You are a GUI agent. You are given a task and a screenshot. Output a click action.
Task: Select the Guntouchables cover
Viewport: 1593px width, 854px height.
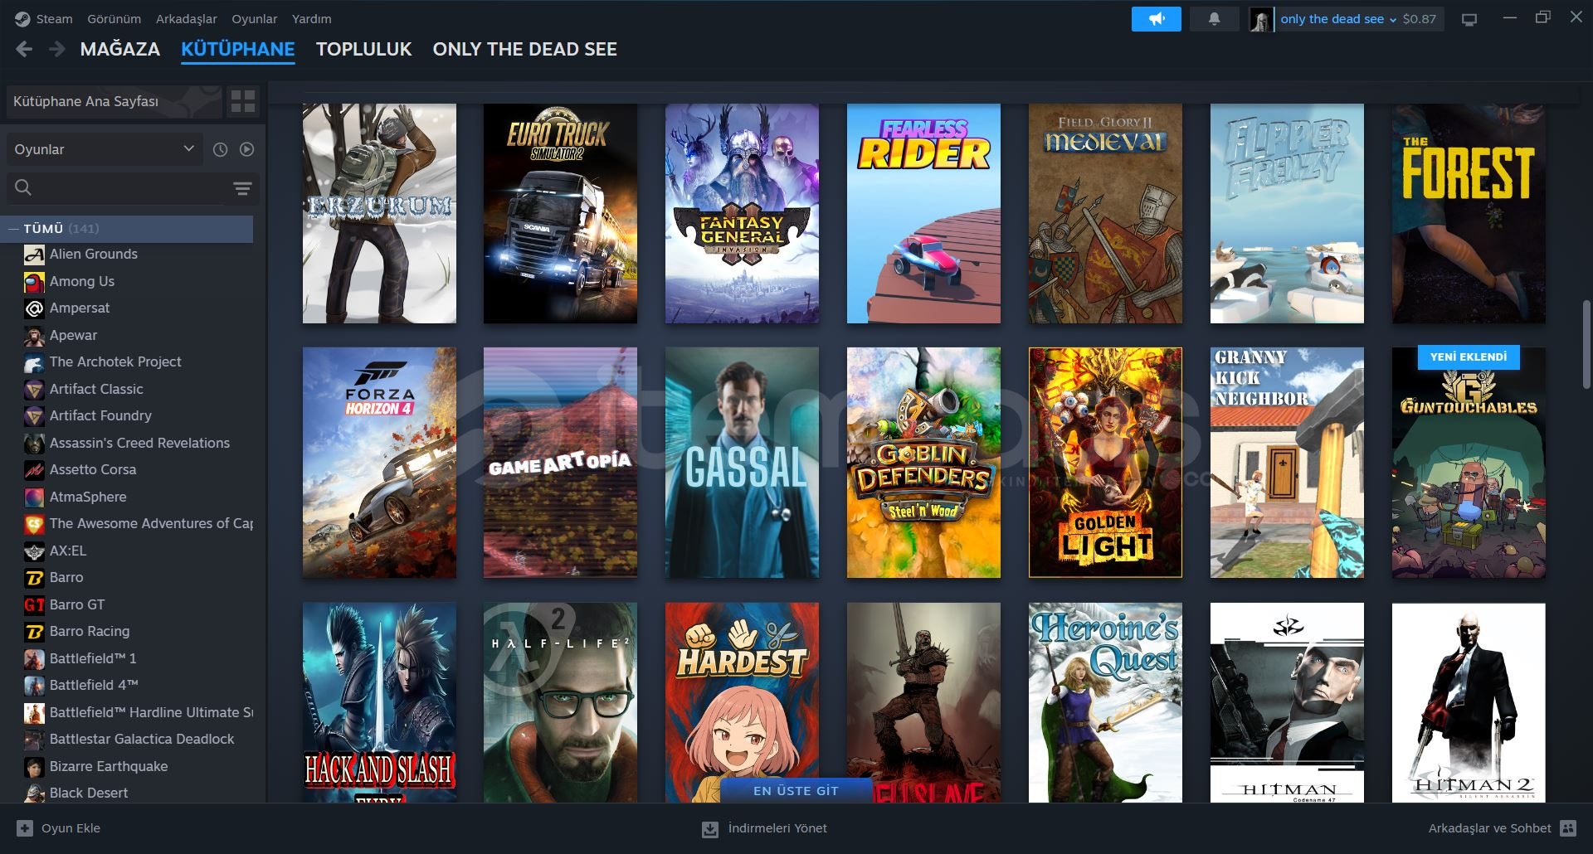tap(1469, 463)
